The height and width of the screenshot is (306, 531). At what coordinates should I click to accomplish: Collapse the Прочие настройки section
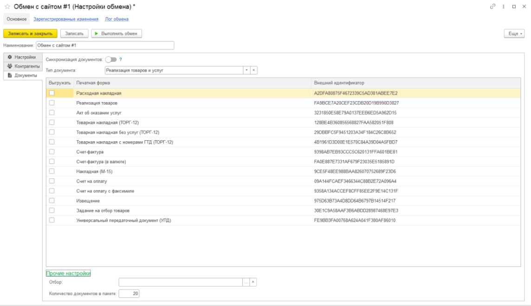pyautogui.click(x=68, y=273)
